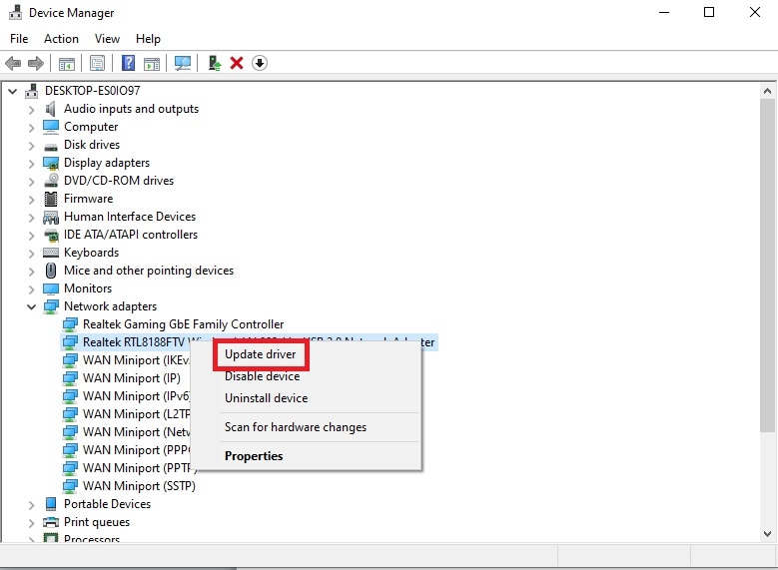778x570 pixels.
Task: Select WAN Miniport (L2TP)
Action: (136, 414)
